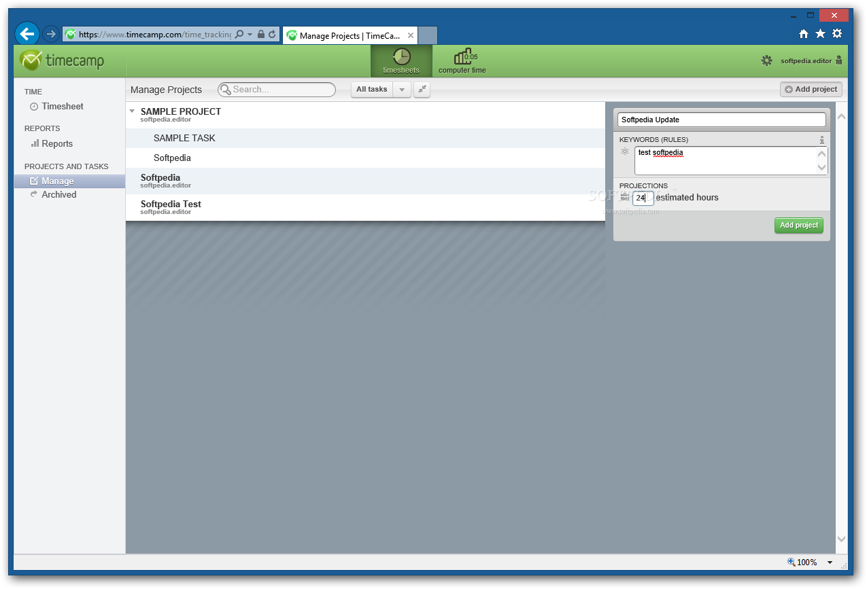Click the TimeCamp URL in the address bar
The image size is (867, 589).
tap(155, 34)
